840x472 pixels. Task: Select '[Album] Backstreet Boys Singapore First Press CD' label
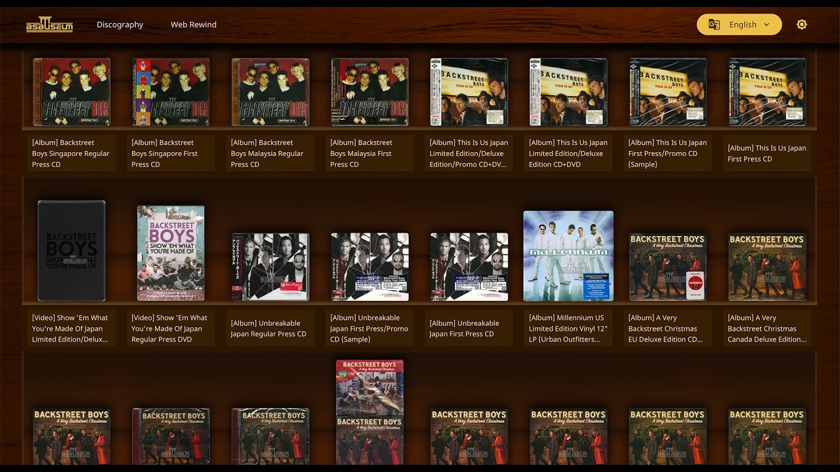pos(171,153)
